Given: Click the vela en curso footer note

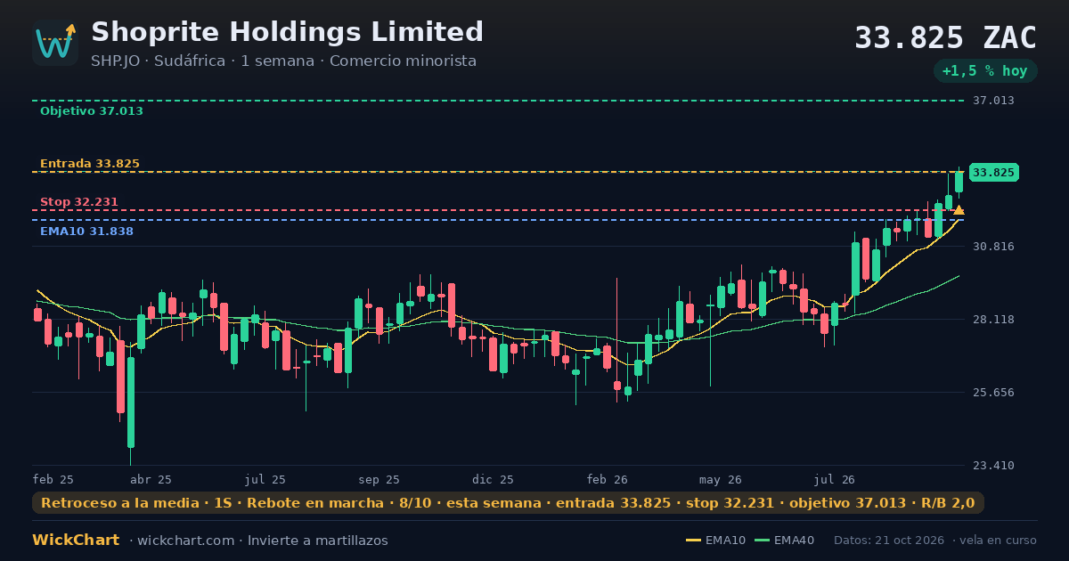Looking at the screenshot, I should coord(997,541).
